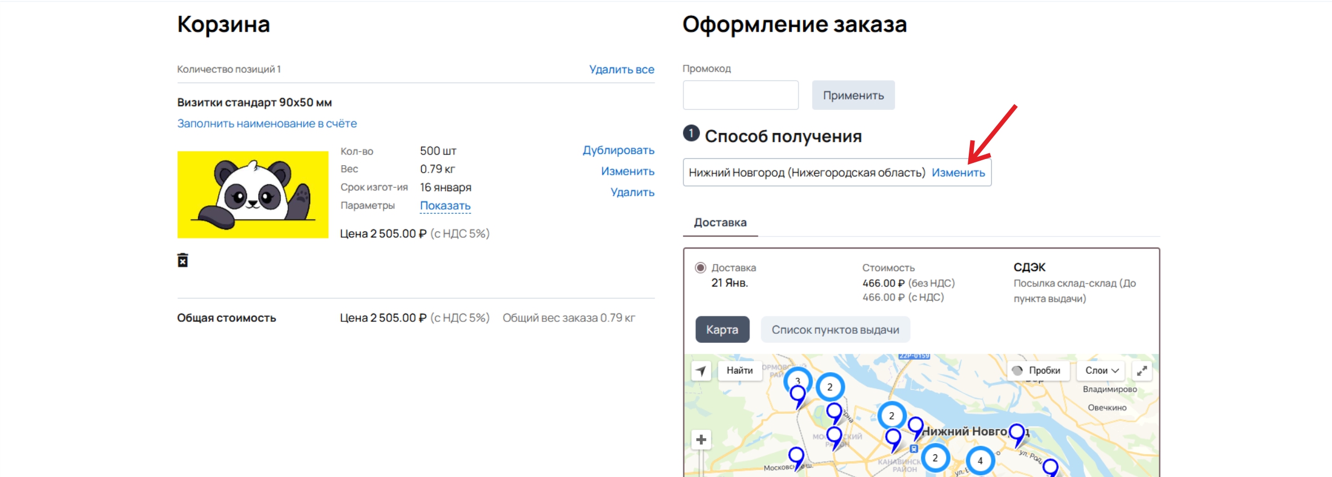Switch to Список пунктов выдачи
Viewport: 1332px width, 477px height.
[835, 330]
